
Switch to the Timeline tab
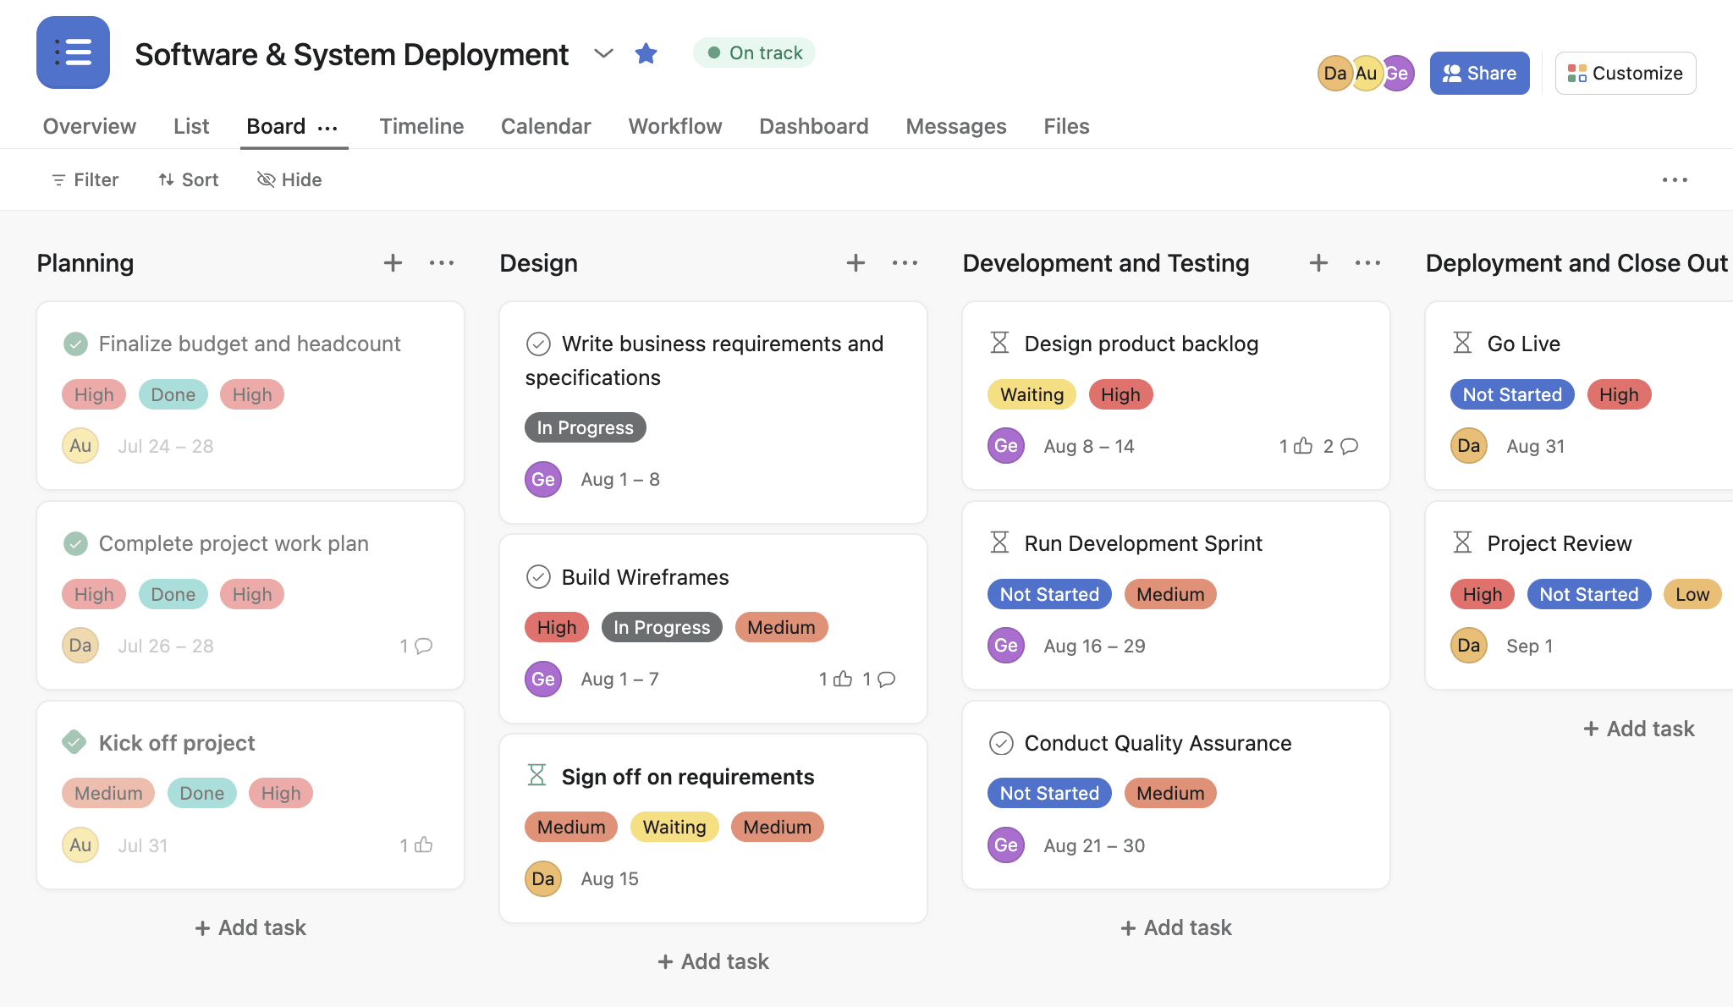pos(422,124)
